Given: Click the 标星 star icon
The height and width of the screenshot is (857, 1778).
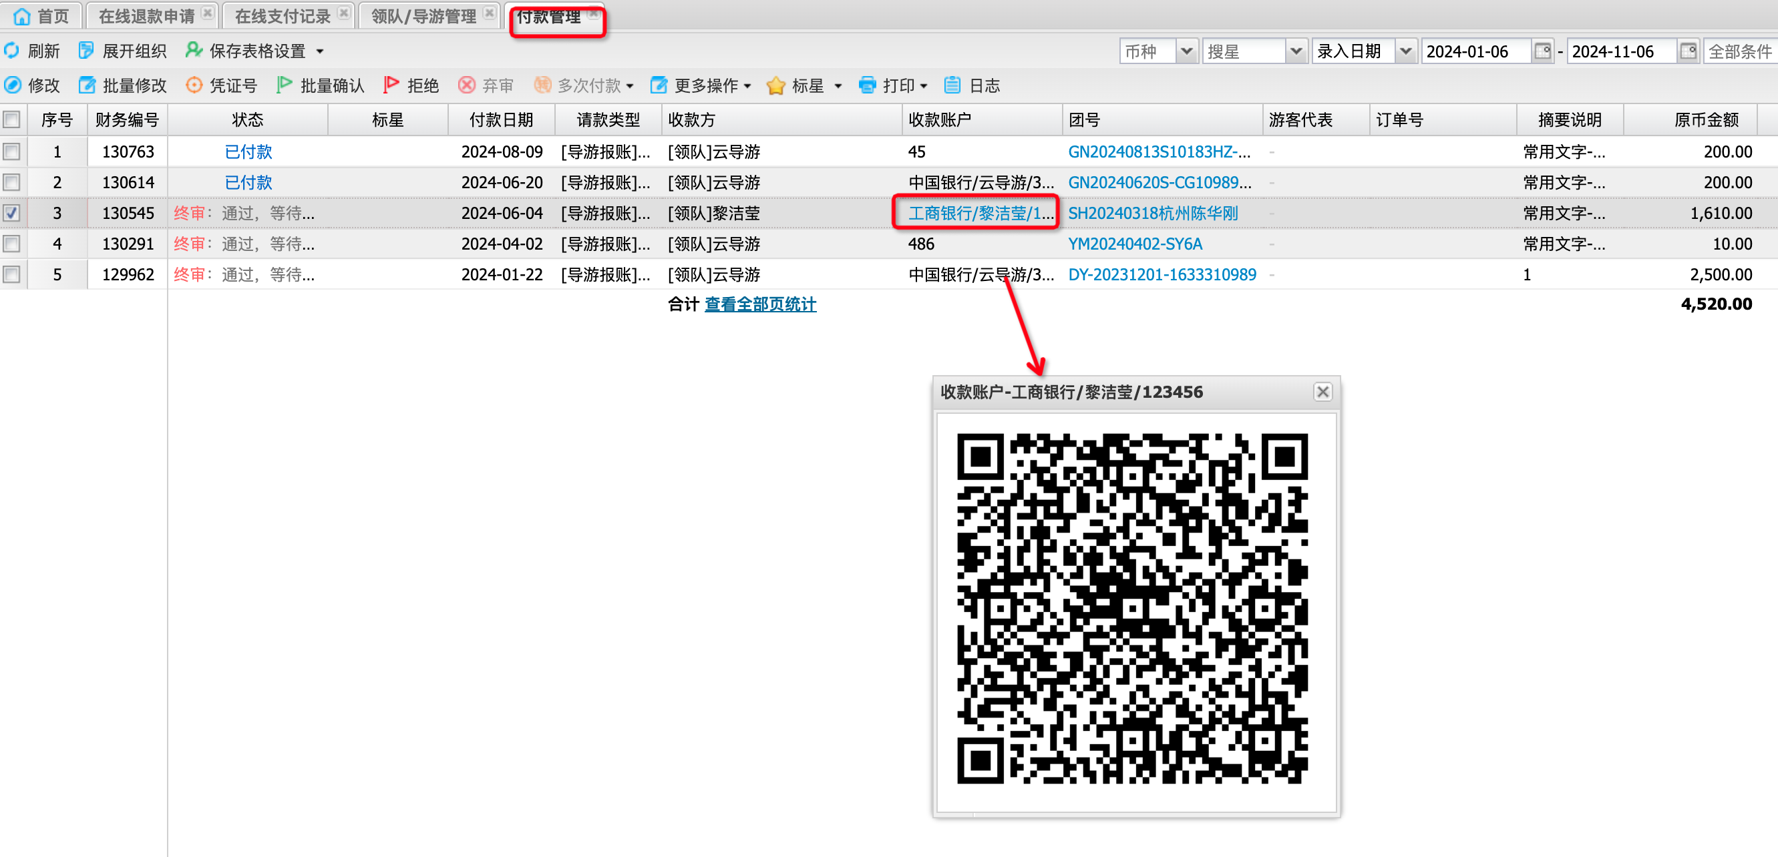Looking at the screenshot, I should tap(776, 85).
